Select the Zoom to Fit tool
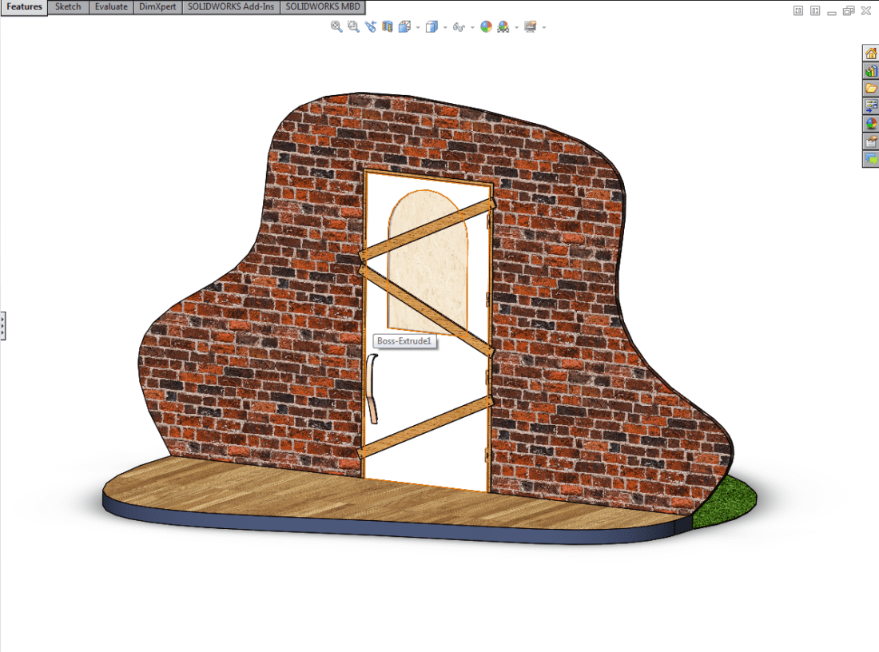Viewport: 879px width, 652px height. tap(336, 26)
